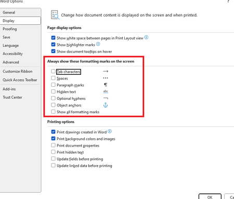Confirm settings with the OK button

click(x=210, y=197)
